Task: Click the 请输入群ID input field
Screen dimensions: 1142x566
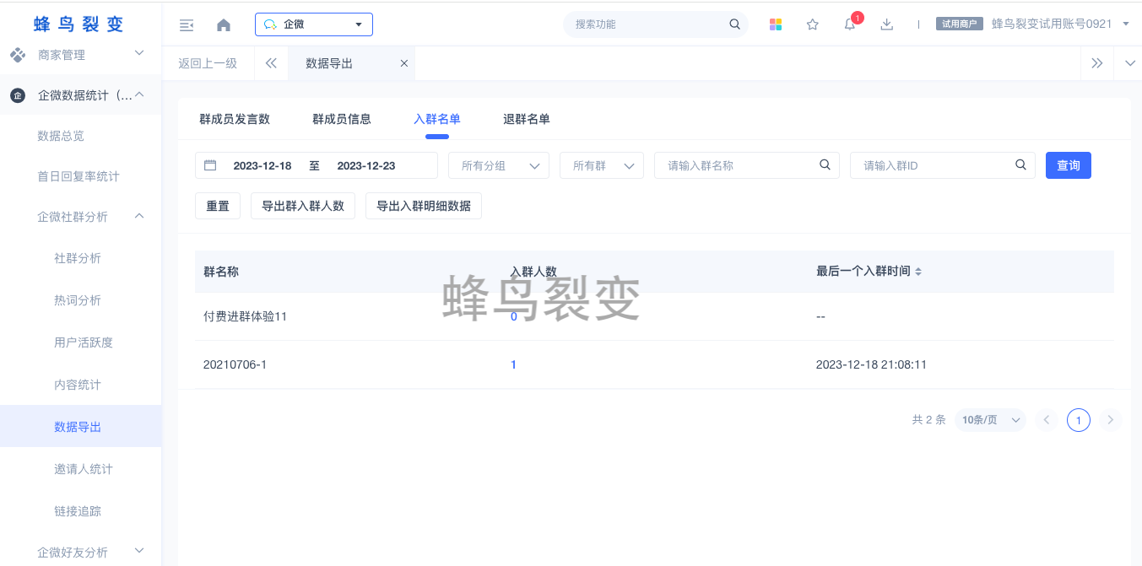Action: tap(933, 165)
